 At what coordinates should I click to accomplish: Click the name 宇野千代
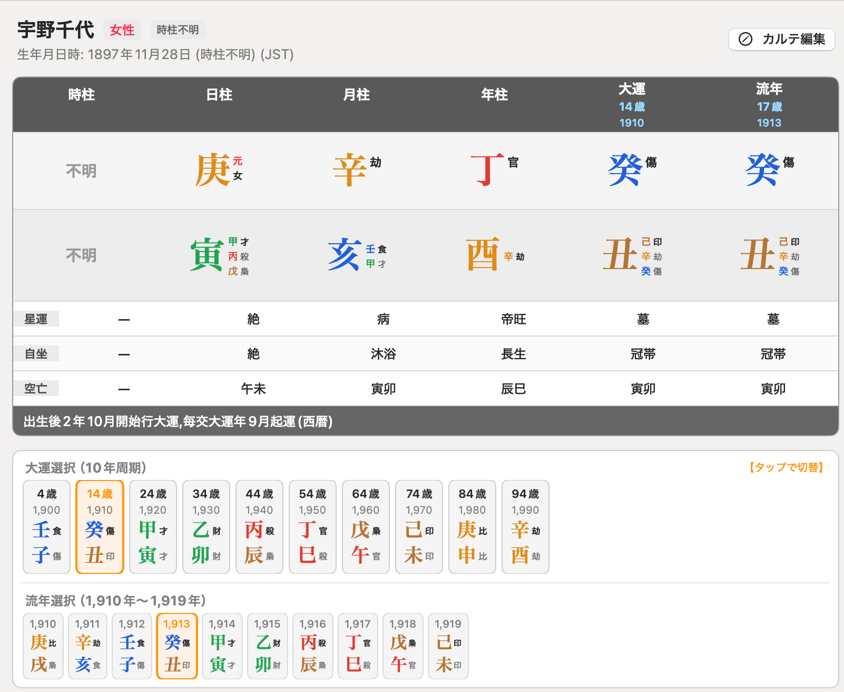(56, 30)
